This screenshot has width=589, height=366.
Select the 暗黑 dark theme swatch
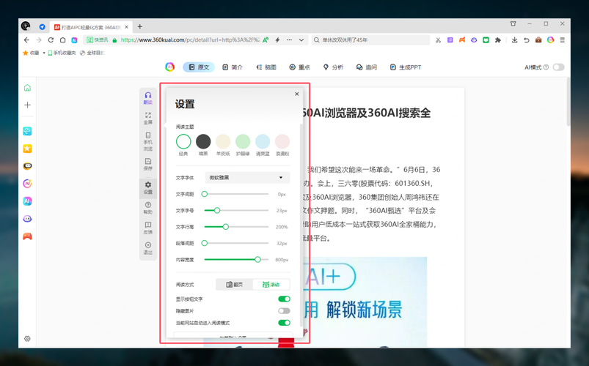[203, 142]
